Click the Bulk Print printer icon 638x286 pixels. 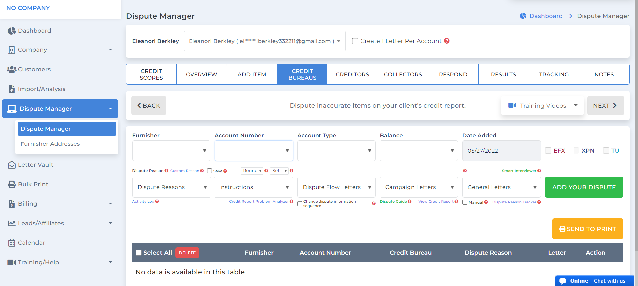pos(12,184)
